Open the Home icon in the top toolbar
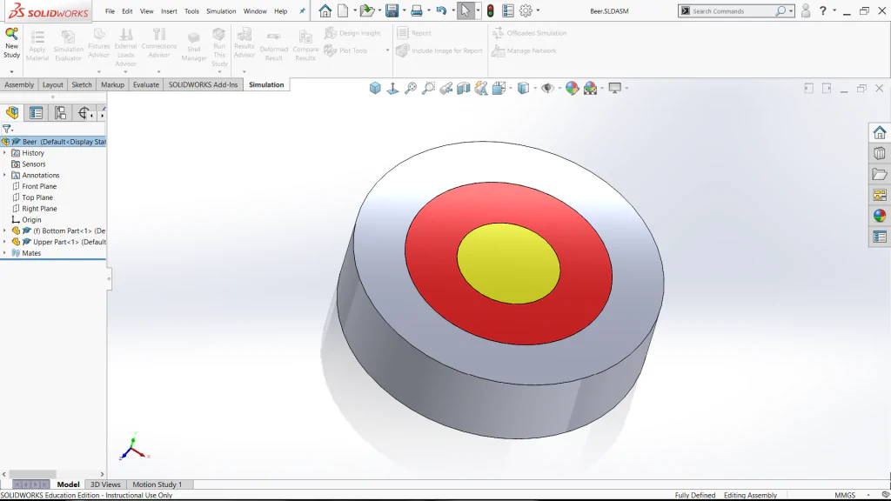 click(325, 10)
